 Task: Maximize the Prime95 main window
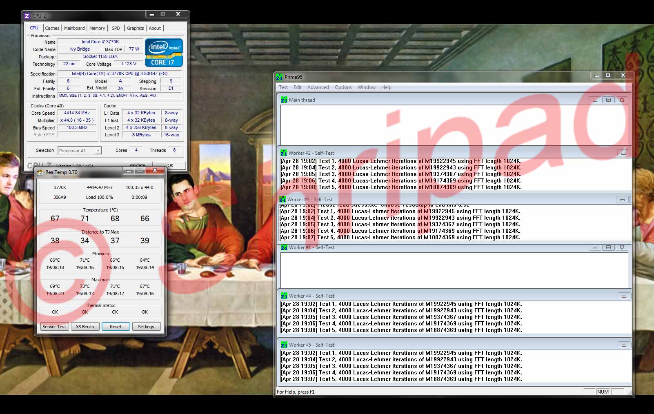[x=608, y=76]
